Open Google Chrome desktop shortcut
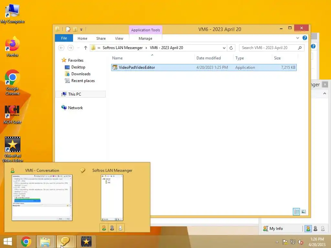 pos(13,82)
